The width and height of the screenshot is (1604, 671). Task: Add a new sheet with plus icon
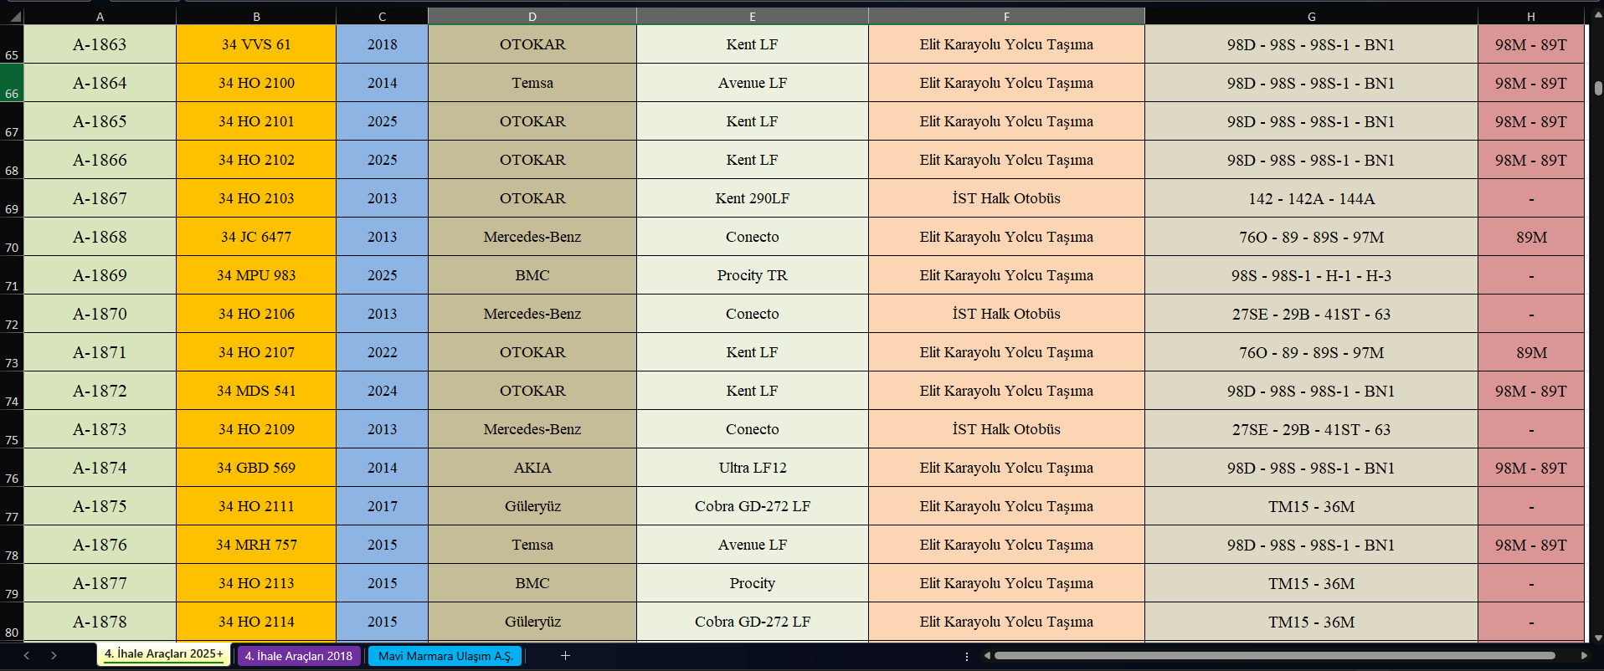pos(565,656)
